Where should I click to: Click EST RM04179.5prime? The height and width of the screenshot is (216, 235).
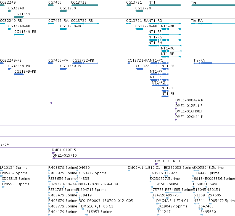point(62,212)
